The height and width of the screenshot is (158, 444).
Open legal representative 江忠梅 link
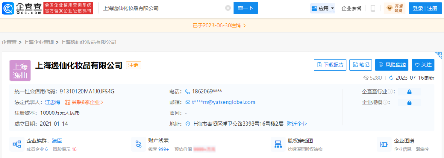(52, 102)
